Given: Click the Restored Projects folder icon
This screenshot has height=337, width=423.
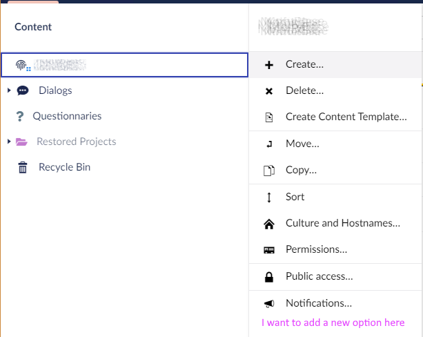Looking at the screenshot, I should (21, 142).
